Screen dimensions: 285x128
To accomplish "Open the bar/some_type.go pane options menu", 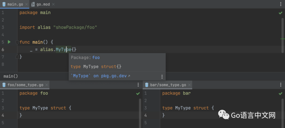I will (281, 85).
